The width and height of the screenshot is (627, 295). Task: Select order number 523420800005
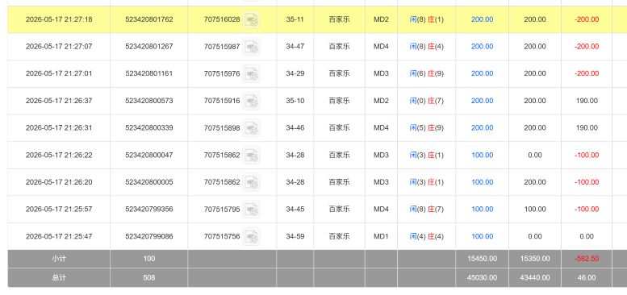tap(149, 182)
